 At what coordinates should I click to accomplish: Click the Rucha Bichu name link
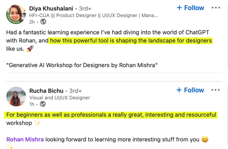pyautogui.click(x=46, y=91)
